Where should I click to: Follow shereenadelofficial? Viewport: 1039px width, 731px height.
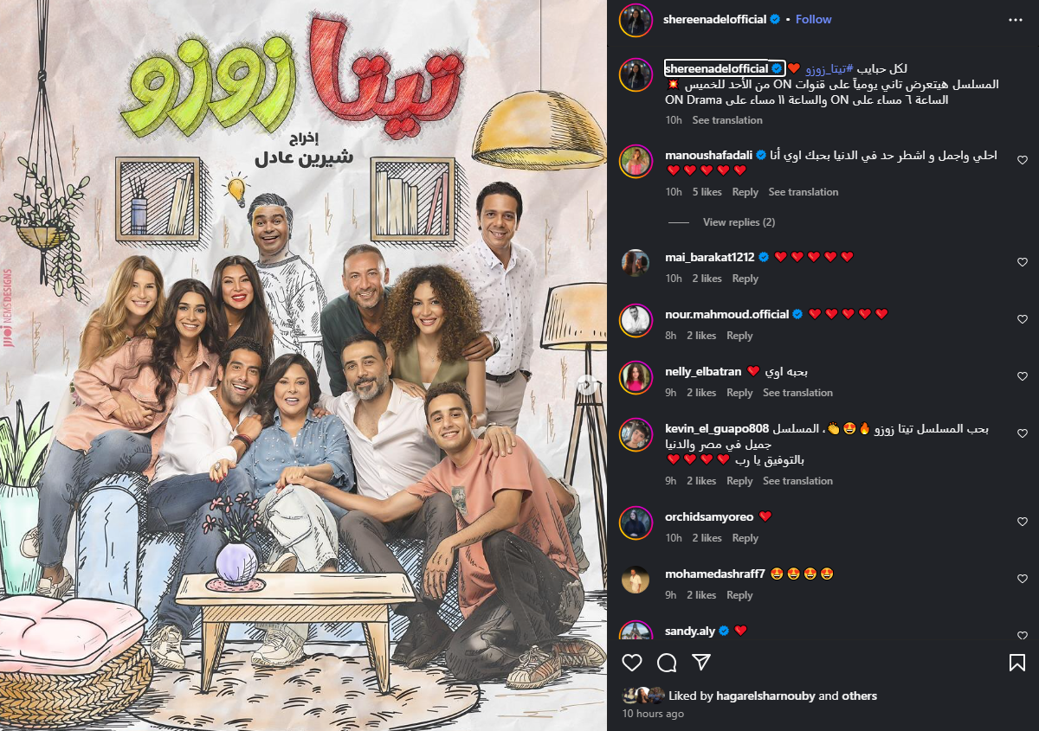[813, 19]
